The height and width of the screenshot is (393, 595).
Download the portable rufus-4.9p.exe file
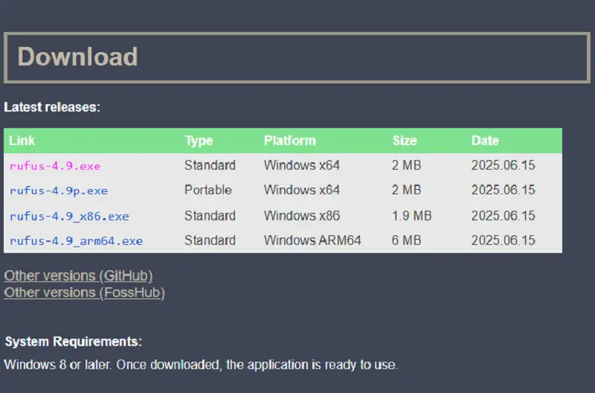click(x=59, y=191)
